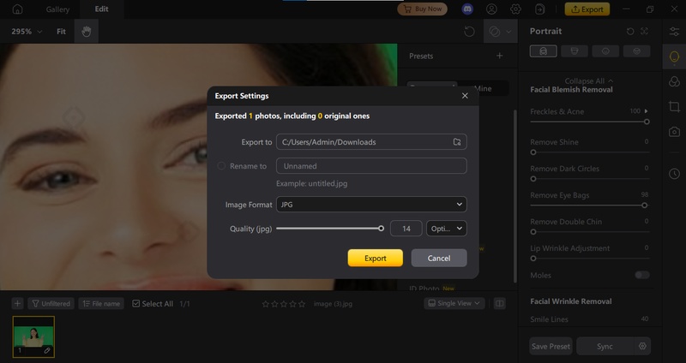686x363 pixels.
Task: Toggle the Moles switch
Action: click(641, 275)
